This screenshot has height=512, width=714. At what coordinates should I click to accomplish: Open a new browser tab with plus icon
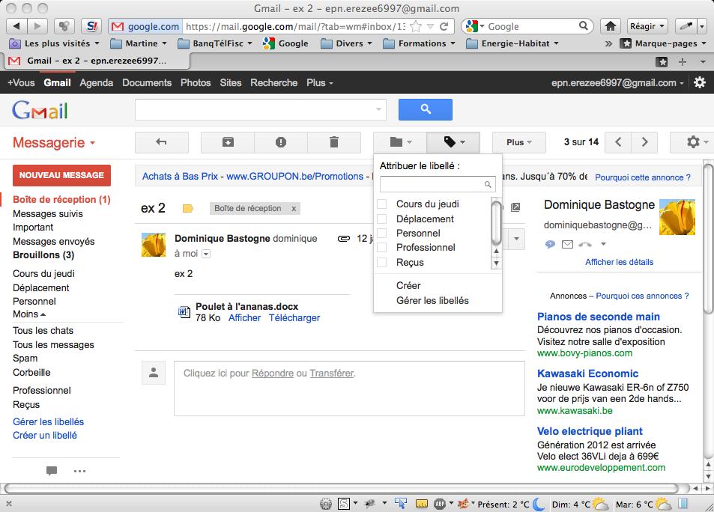pyautogui.click(x=682, y=61)
